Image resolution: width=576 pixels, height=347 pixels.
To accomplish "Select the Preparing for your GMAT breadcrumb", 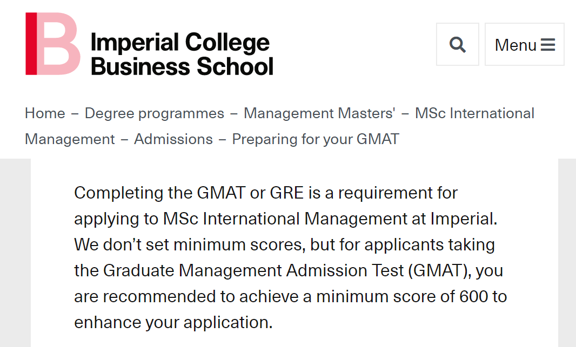I will [x=316, y=139].
